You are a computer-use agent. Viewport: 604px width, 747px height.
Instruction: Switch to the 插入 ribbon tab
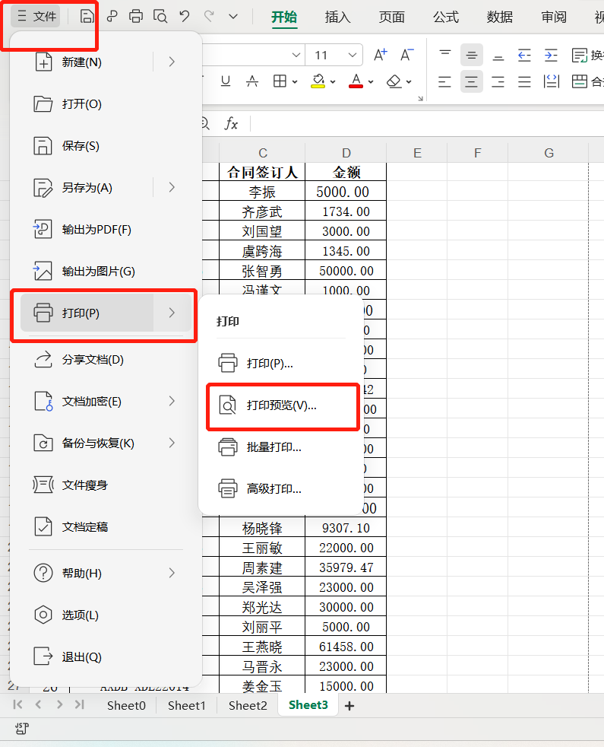[338, 17]
